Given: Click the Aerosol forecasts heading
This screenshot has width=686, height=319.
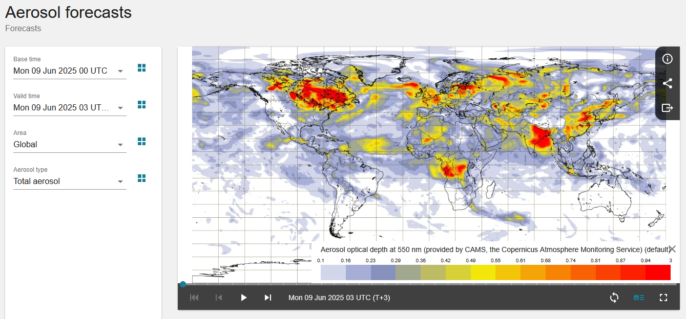Looking at the screenshot, I should 68,12.
